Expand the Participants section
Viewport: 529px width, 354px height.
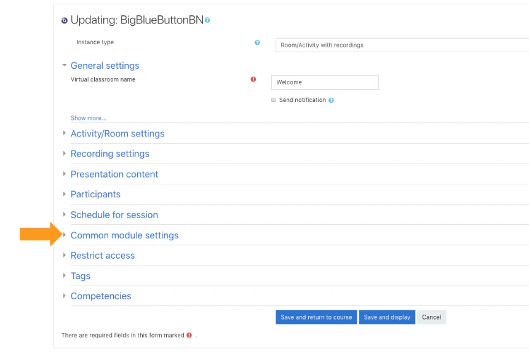point(95,194)
